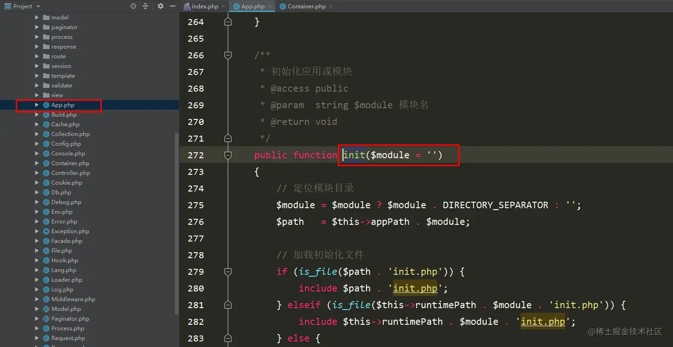Image resolution: width=673 pixels, height=347 pixels.
Task: Click the Middleware.php class icon
Action: 46,299
